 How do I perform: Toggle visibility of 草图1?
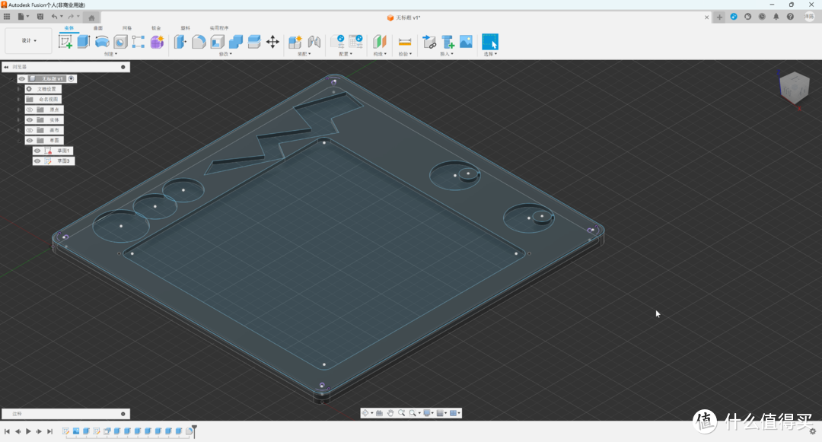37,151
